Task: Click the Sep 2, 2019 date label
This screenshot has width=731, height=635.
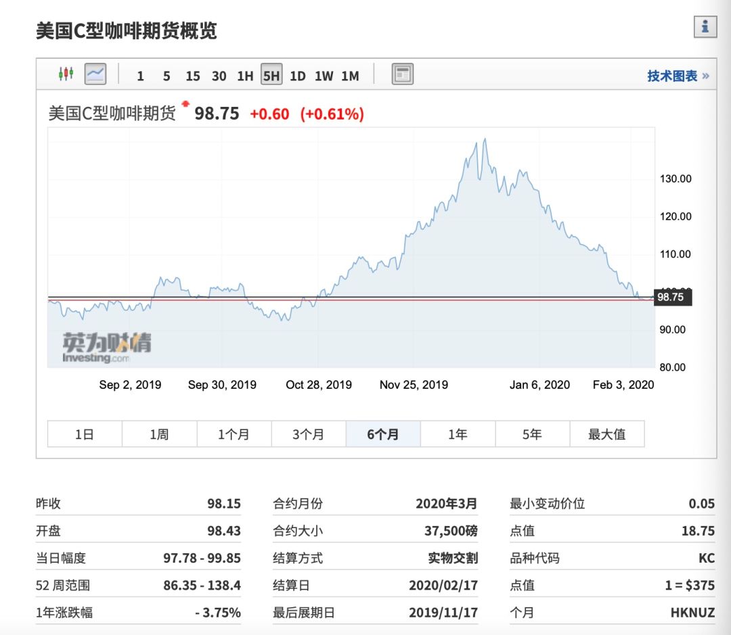Action: tap(130, 385)
